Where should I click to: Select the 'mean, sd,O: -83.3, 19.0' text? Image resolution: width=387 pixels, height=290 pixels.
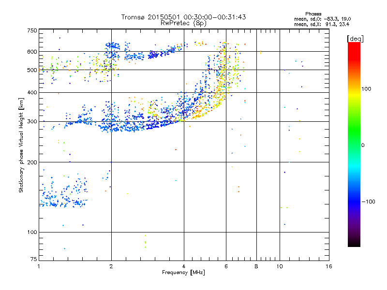coord(322,19)
